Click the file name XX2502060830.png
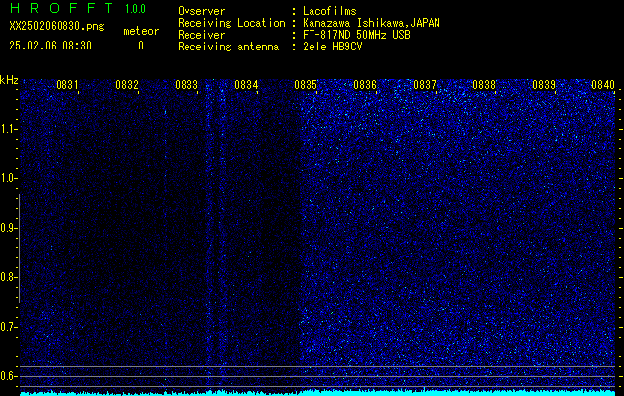This screenshot has width=624, height=396. (57, 27)
